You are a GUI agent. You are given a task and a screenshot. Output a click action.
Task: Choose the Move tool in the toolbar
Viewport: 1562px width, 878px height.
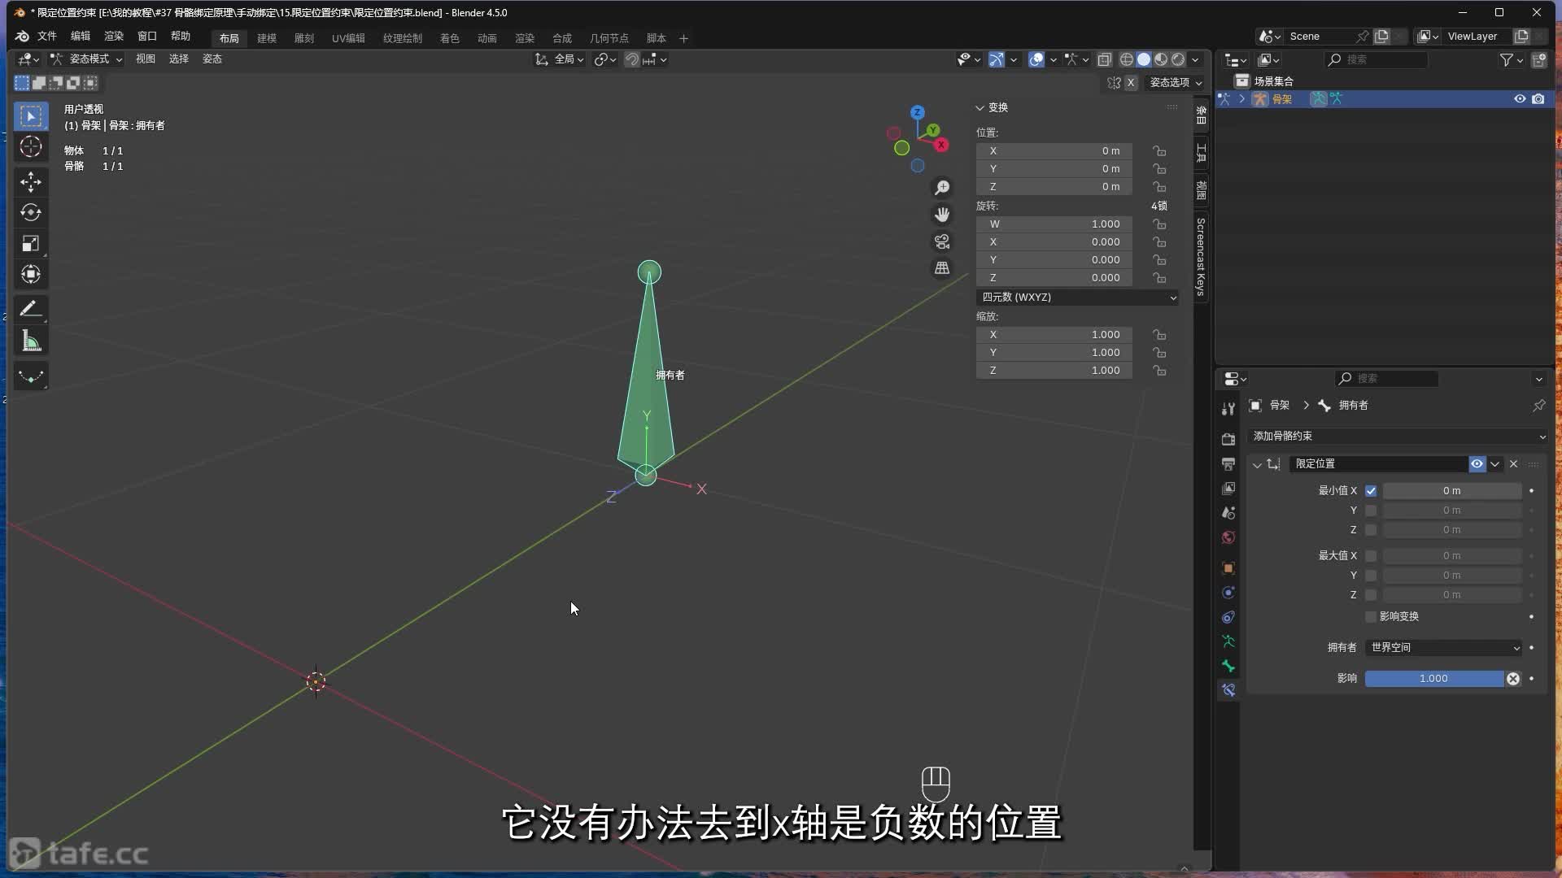click(x=31, y=181)
